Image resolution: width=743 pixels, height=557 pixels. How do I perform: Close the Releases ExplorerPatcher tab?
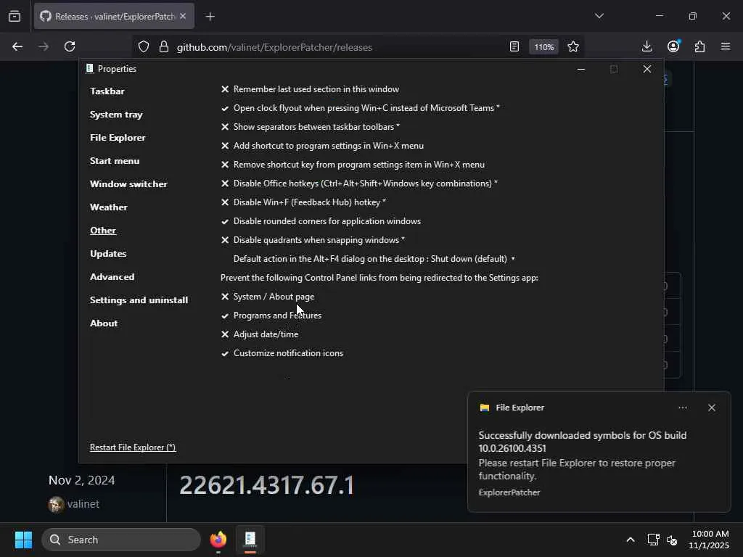(x=183, y=16)
